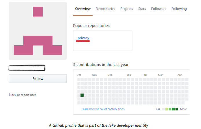
Task: Switch to the Repositories tab
Action: coord(105,9)
